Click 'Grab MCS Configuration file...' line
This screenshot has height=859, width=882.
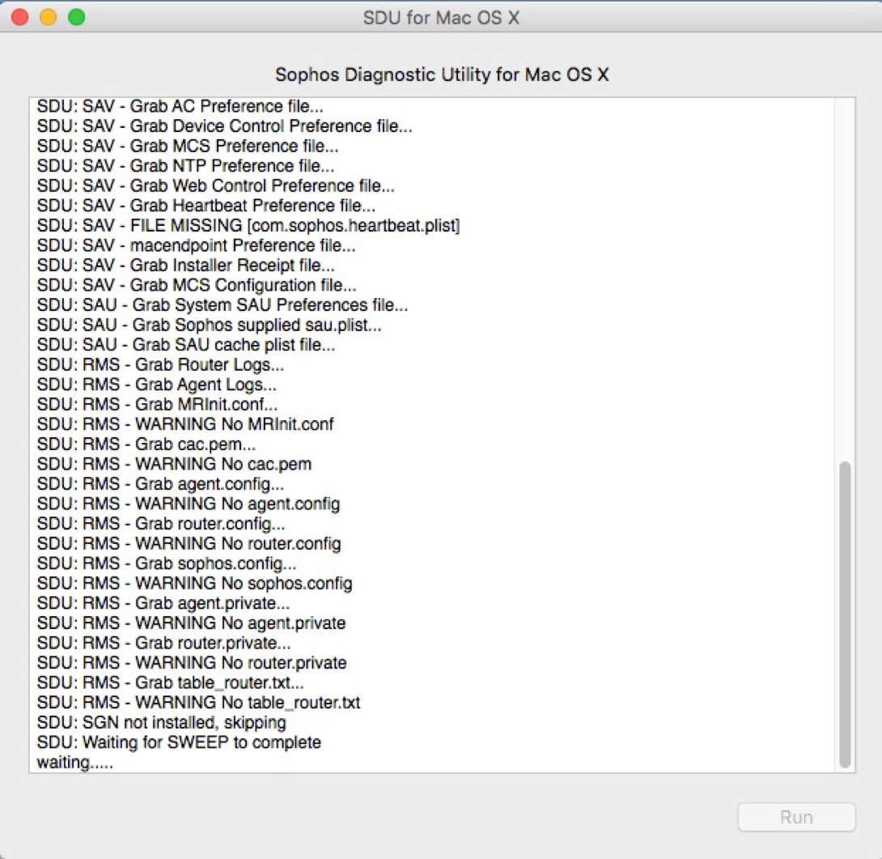[x=197, y=285]
